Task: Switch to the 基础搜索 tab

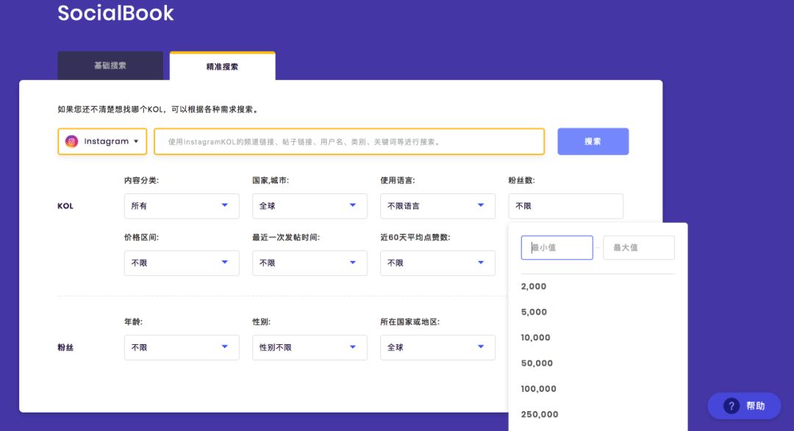Action: tap(110, 65)
